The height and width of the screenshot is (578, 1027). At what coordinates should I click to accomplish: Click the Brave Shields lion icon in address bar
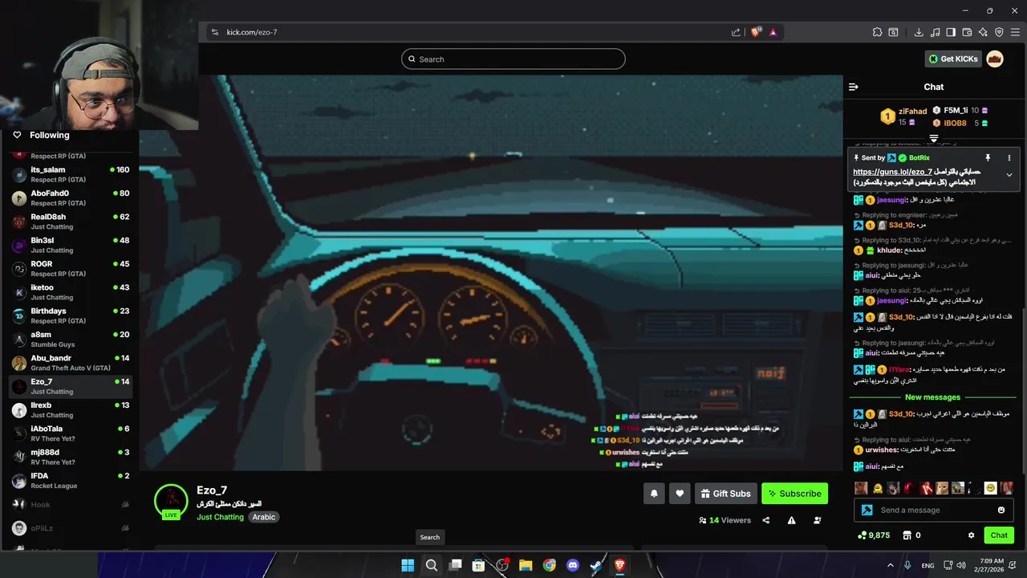click(756, 32)
